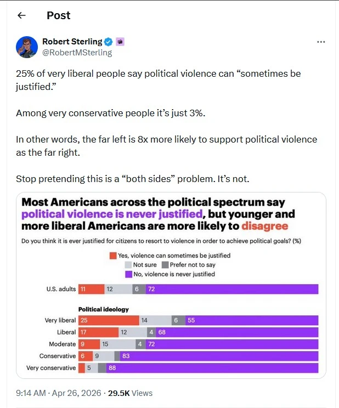Image resolution: width=339 pixels, height=408 pixels.
Task: Click the red Very liberal bar showing 25
Action: [109, 320]
